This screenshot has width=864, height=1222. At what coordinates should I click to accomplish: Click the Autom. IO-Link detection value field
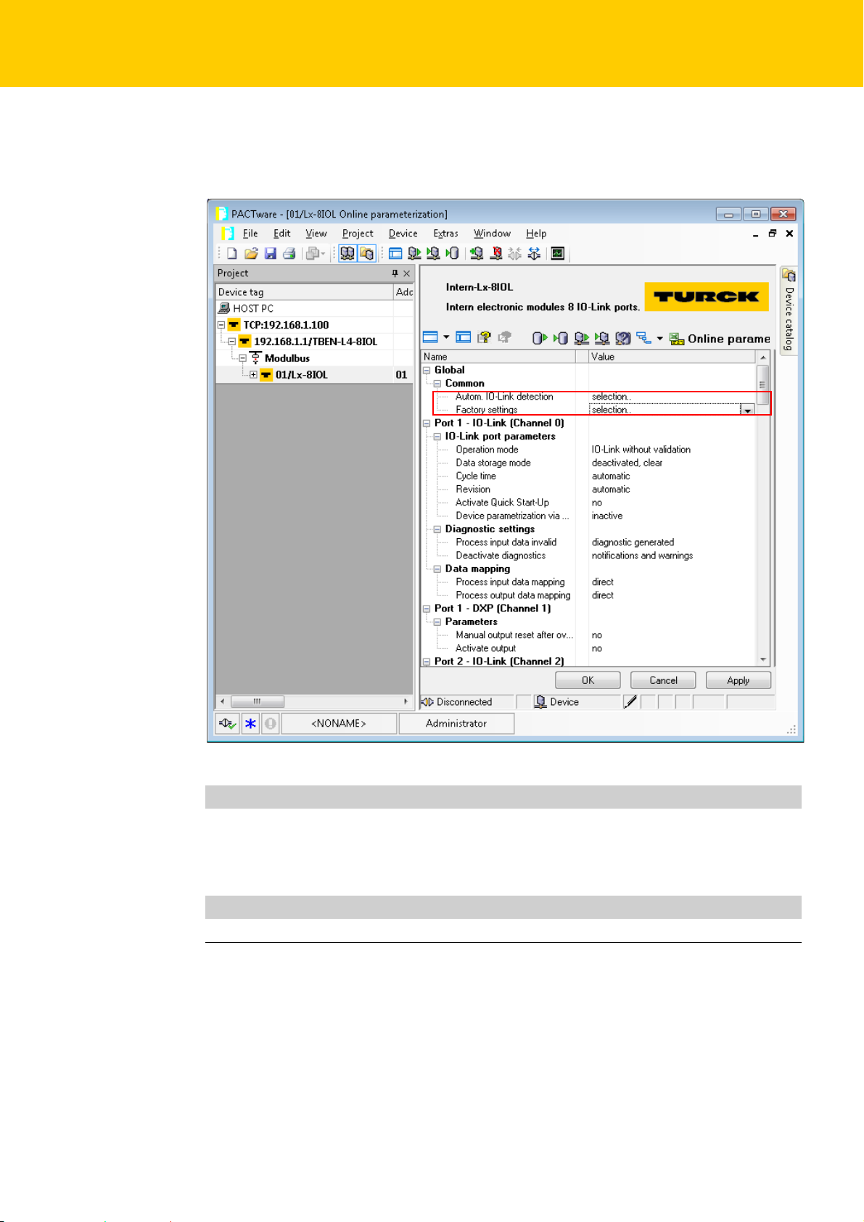(672, 397)
